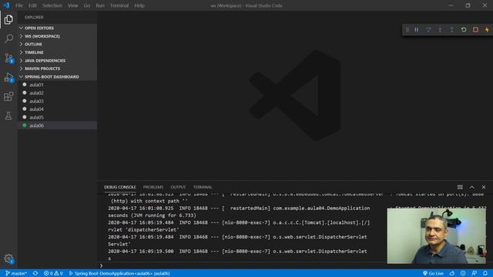Open the Source Control view icon
The height and width of the screenshot is (277, 493).
(8, 58)
